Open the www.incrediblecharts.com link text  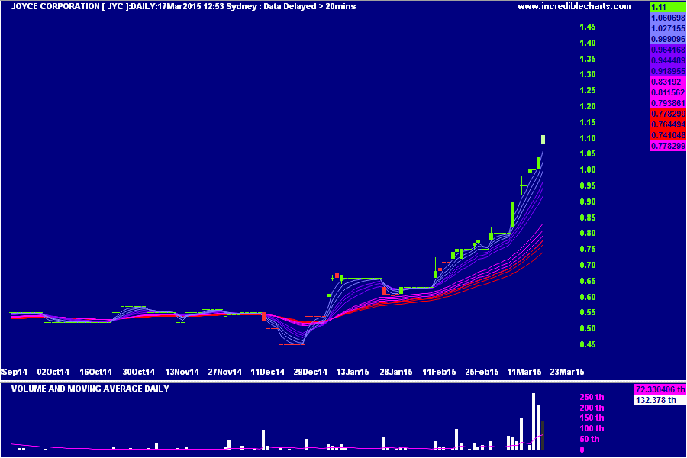coord(574,7)
